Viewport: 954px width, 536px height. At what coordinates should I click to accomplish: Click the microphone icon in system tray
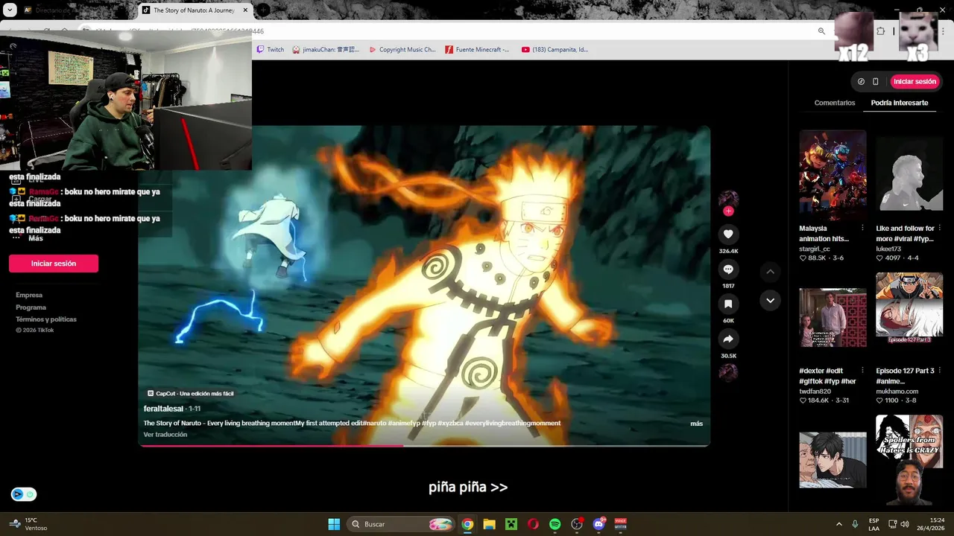pos(855,524)
